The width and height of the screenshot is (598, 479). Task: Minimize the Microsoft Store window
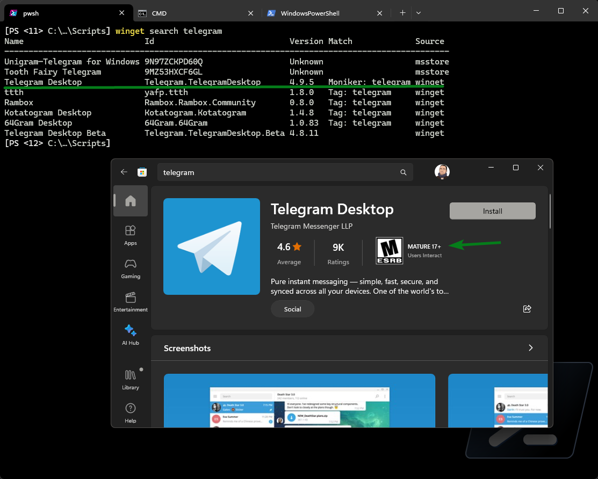point(491,168)
